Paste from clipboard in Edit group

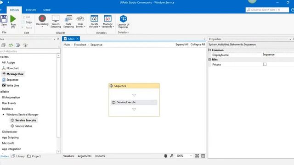pos(27,27)
